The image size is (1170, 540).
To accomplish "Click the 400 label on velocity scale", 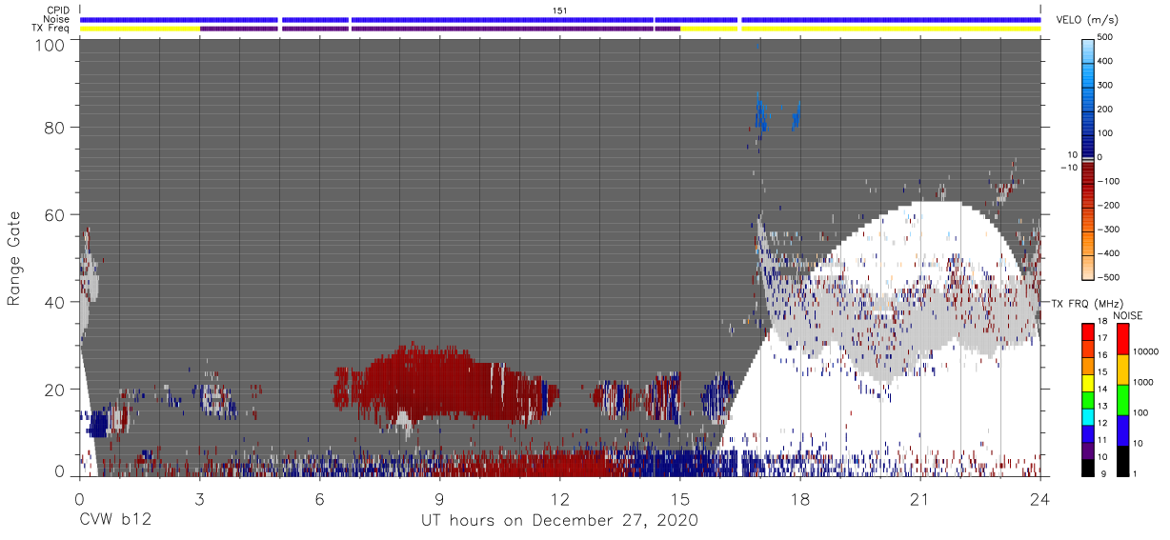I will (x=1106, y=61).
